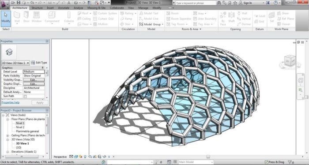Click the keyword search input field

pyautogui.click(x=195, y=3)
